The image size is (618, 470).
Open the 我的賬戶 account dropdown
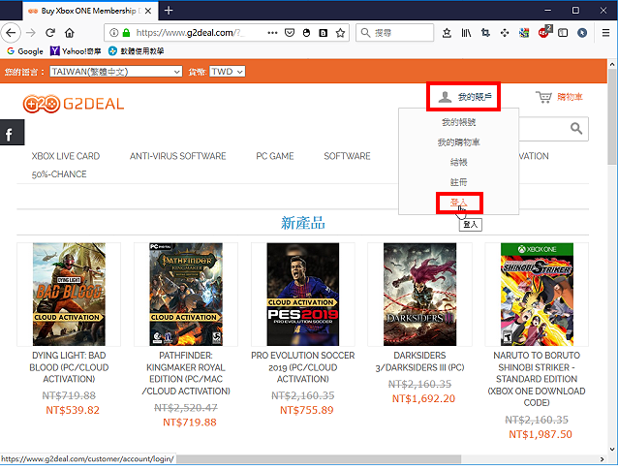(x=463, y=97)
